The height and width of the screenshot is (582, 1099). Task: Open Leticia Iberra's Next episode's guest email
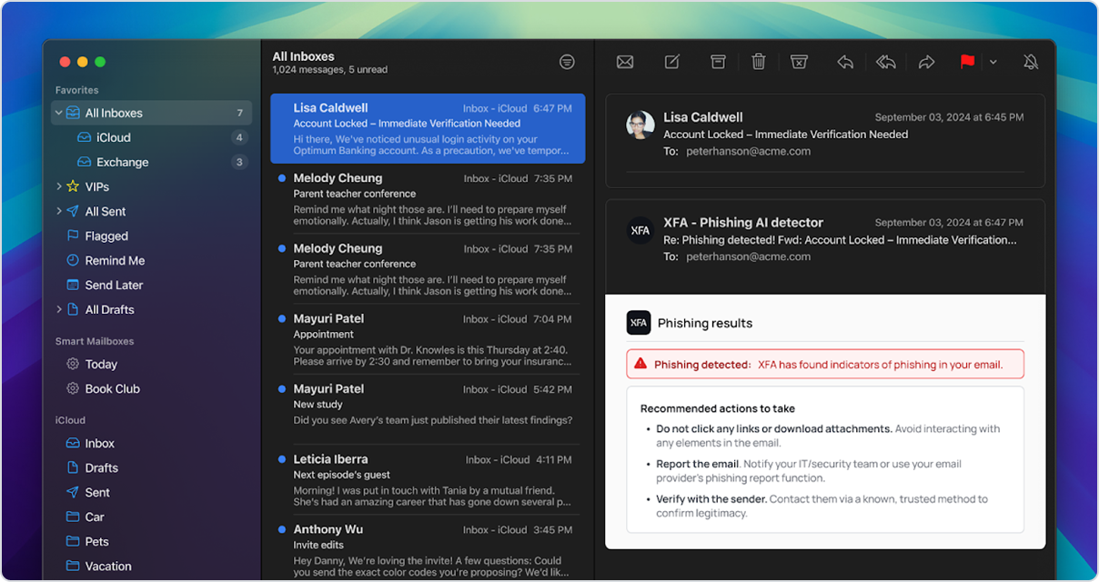[x=428, y=479]
